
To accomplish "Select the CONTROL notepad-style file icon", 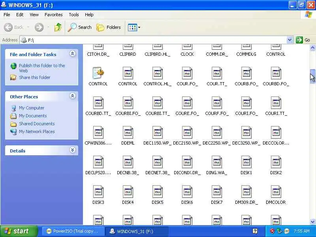I will tap(98, 73).
